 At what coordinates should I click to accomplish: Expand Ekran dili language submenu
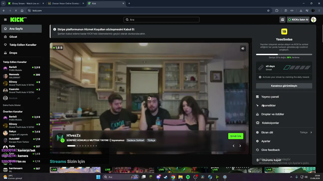[284, 132]
